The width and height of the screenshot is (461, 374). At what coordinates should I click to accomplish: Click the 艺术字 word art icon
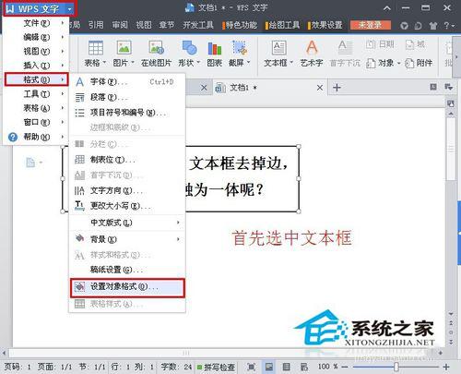tap(312, 48)
